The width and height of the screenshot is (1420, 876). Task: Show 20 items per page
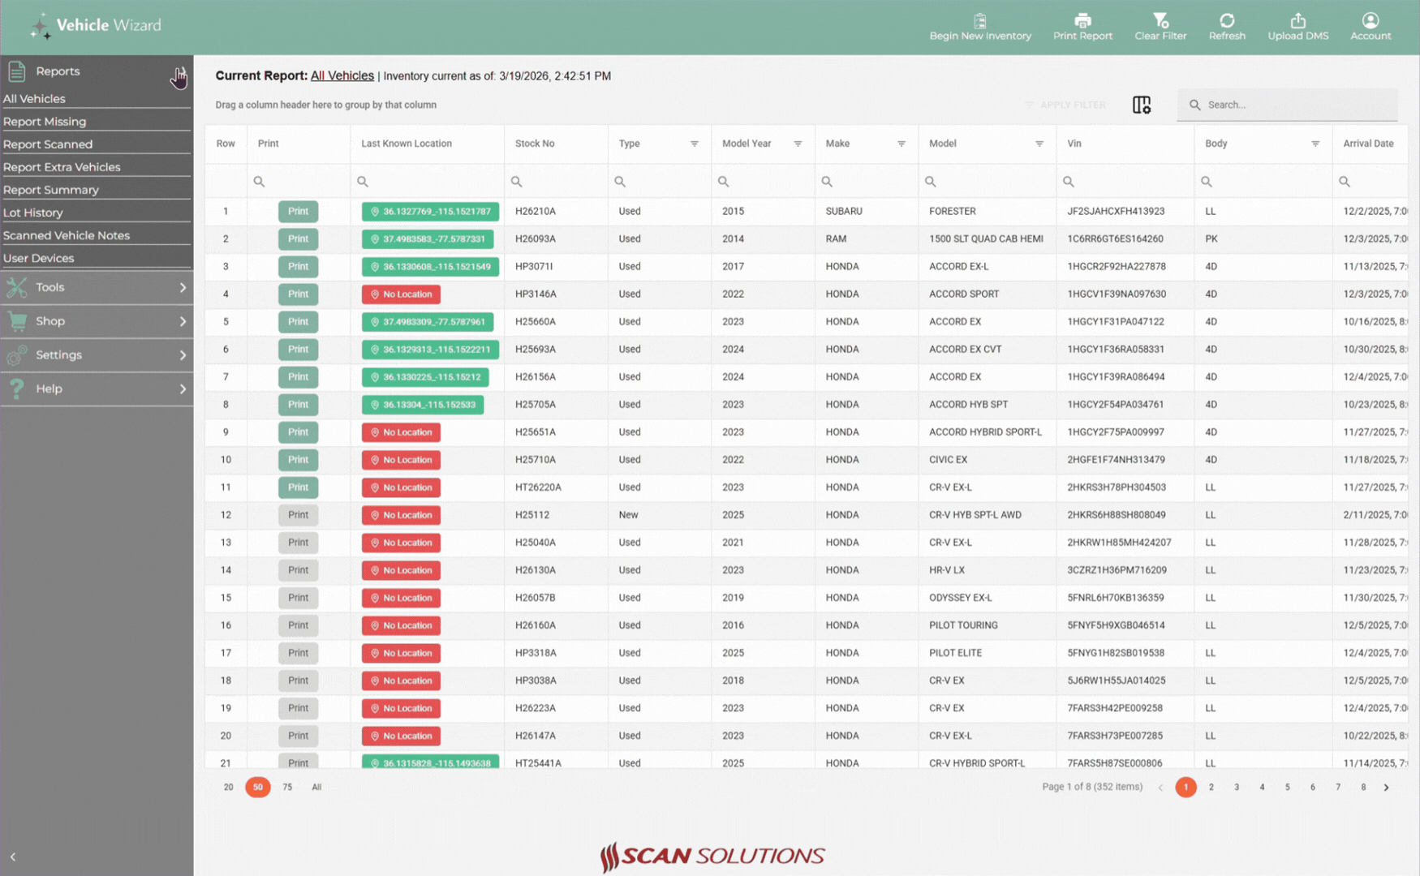click(x=228, y=787)
